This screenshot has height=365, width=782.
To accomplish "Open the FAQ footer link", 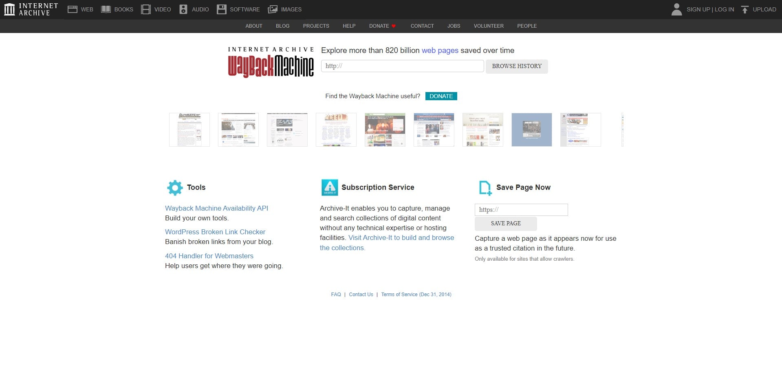I will click(x=336, y=295).
